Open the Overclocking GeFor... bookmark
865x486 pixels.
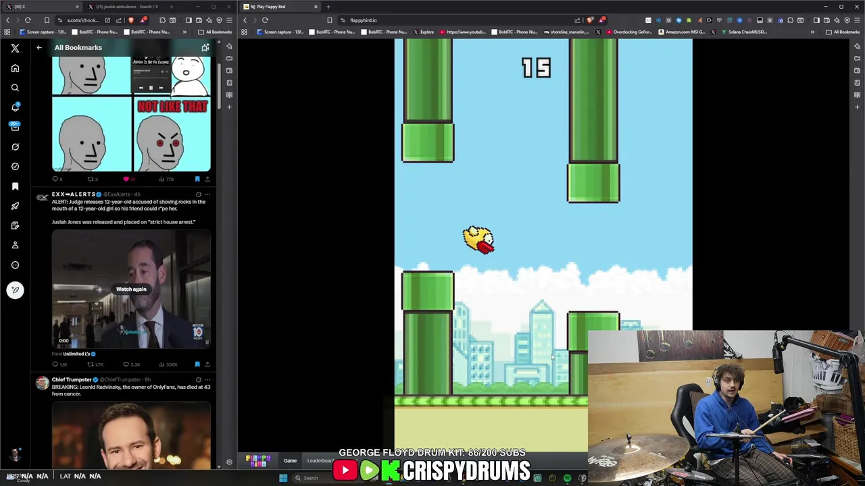(629, 32)
